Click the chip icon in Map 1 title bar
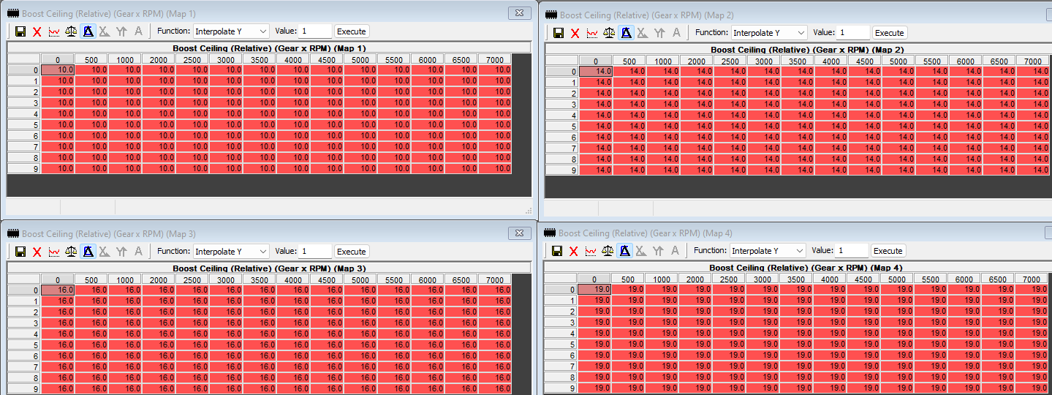1052x395 pixels. coord(12,13)
